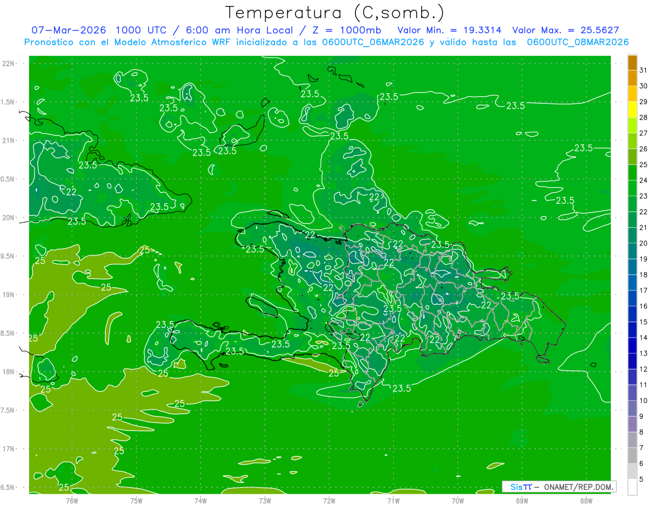Click the dark navy color bar segment between 12 and 13
The width and height of the screenshot is (658, 508).
(632, 362)
